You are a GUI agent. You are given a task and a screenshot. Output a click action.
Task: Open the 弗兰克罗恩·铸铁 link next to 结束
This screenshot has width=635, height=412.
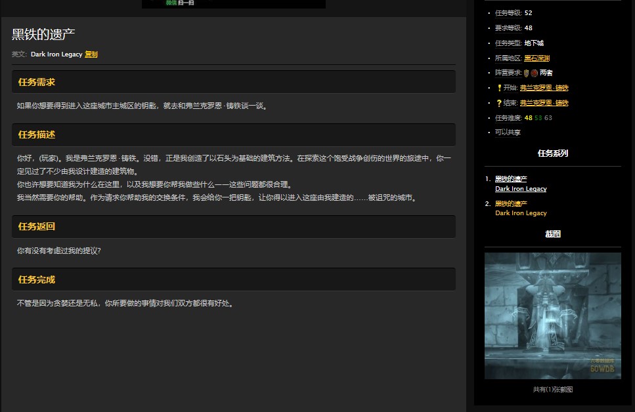pyautogui.click(x=544, y=102)
